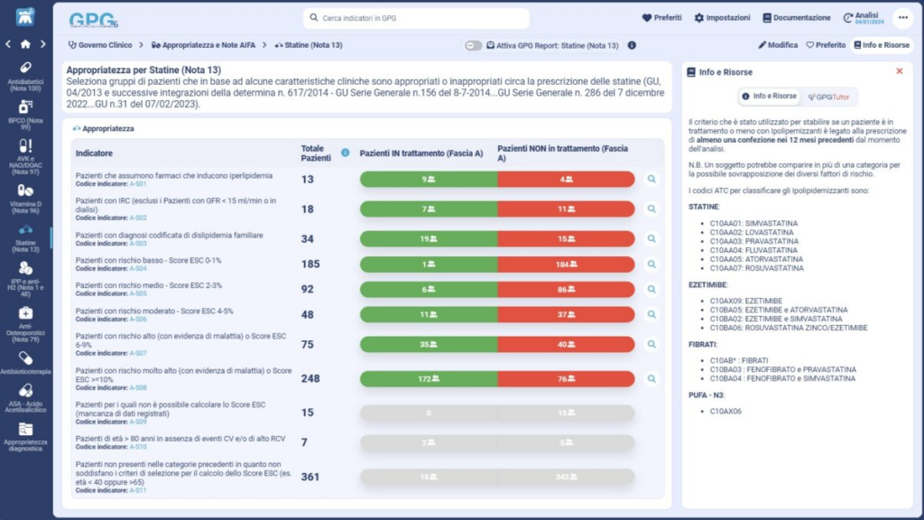Open indicator code A-S04 link
924x520 pixels.
(x=137, y=268)
